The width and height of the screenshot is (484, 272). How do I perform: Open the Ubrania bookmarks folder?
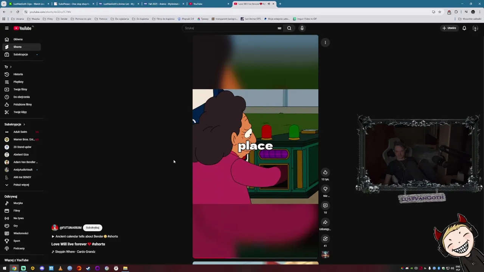[17, 19]
